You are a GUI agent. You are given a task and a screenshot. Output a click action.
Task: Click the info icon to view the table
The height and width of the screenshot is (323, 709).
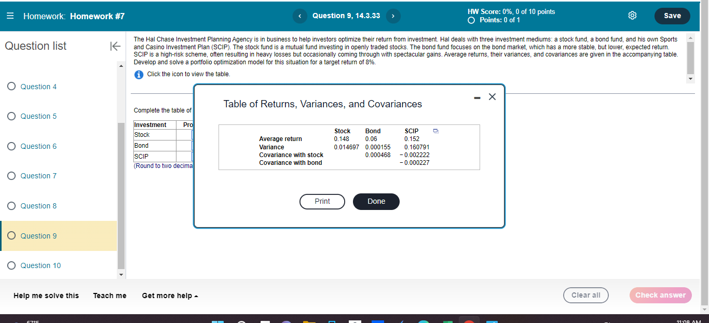pyautogui.click(x=138, y=74)
